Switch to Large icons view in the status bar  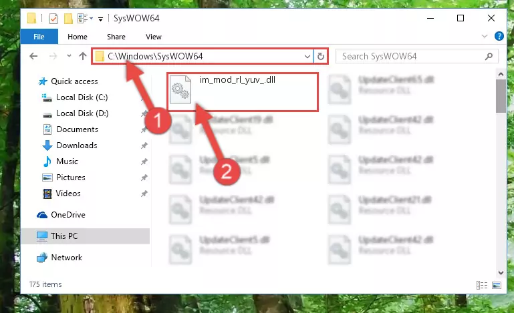point(497,285)
